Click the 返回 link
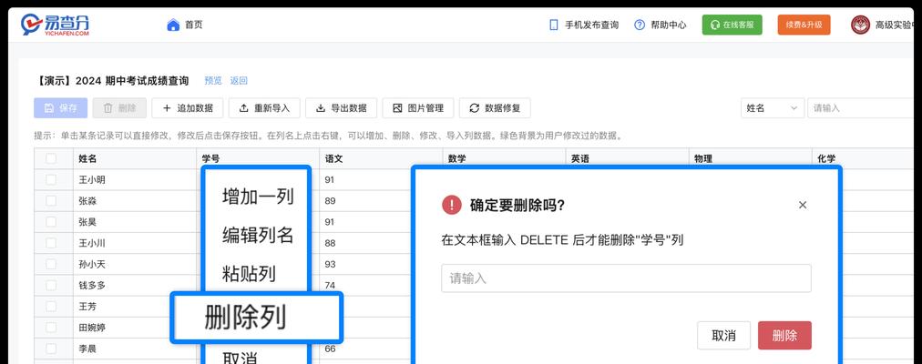This screenshot has width=922, height=364. point(239,81)
